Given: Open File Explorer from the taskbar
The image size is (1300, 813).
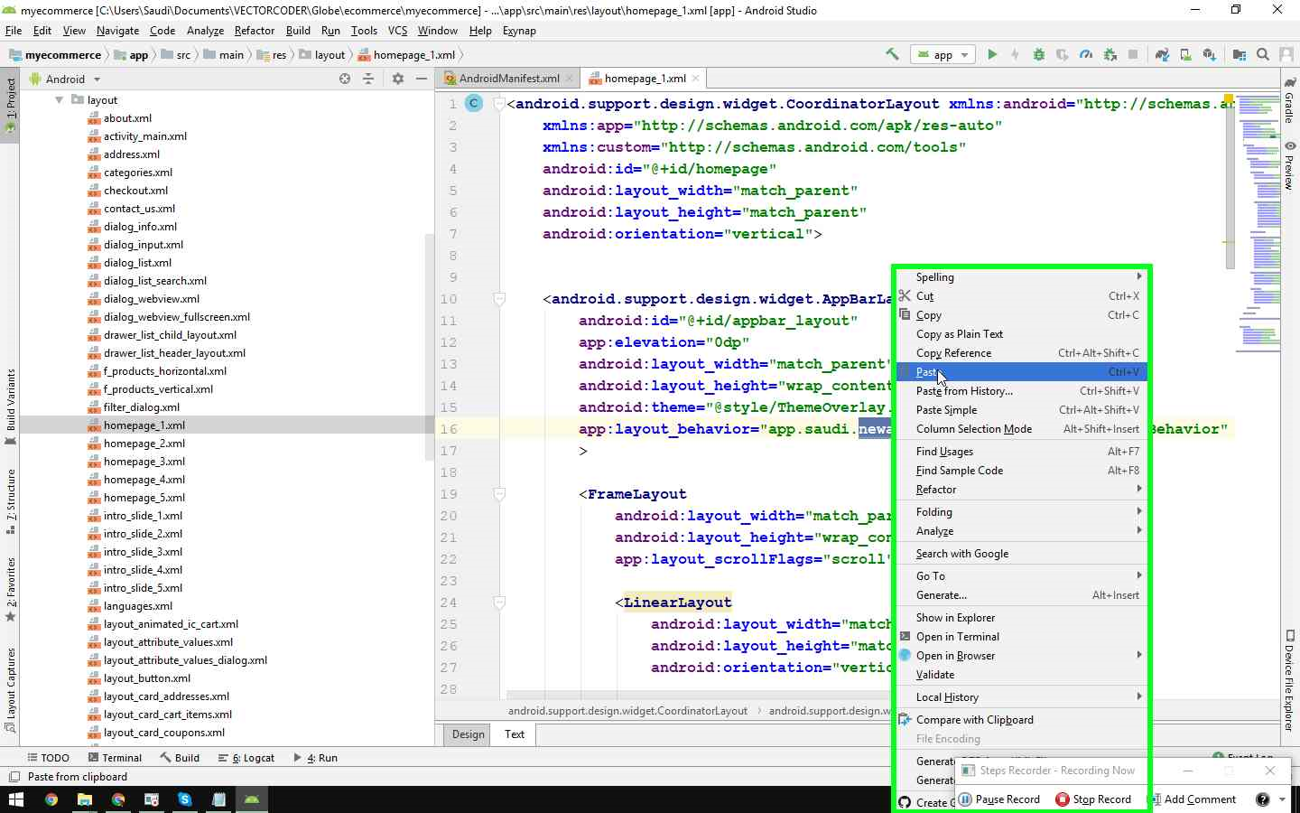Looking at the screenshot, I should click(x=85, y=799).
